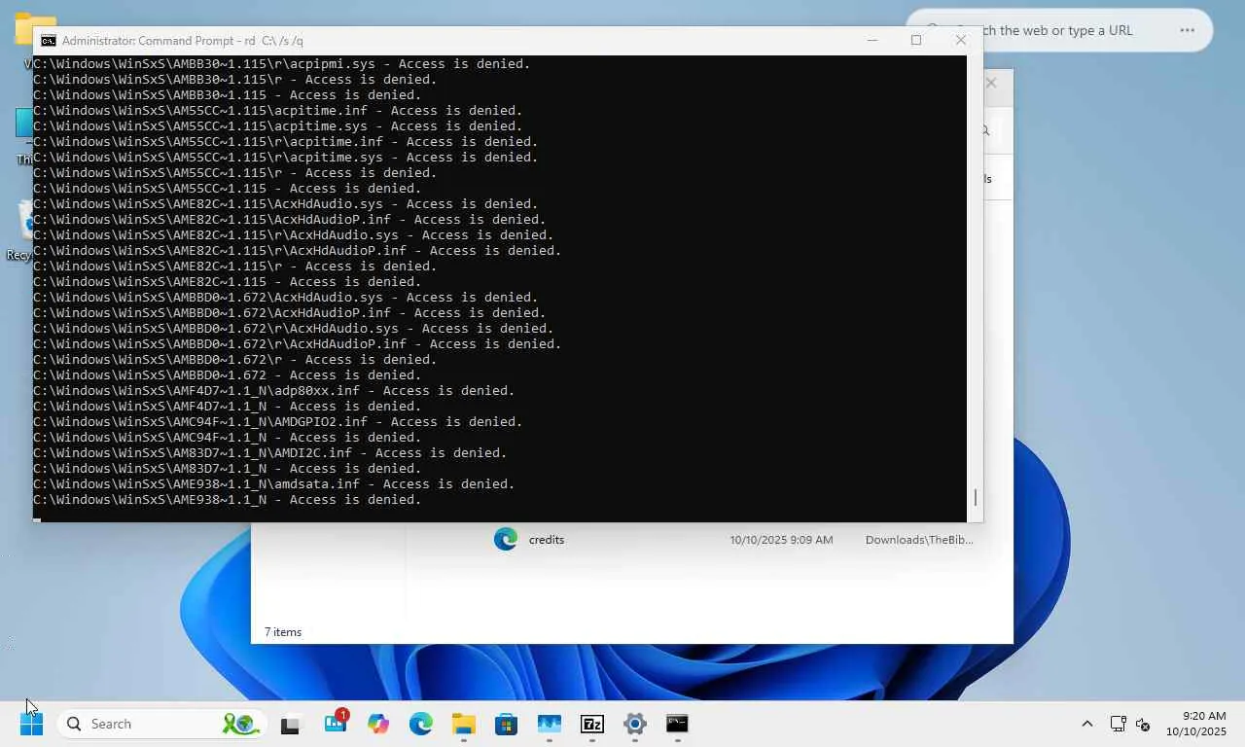Click the Edge icon beside 'credits' file
This screenshot has width=1245, height=747.
click(506, 539)
